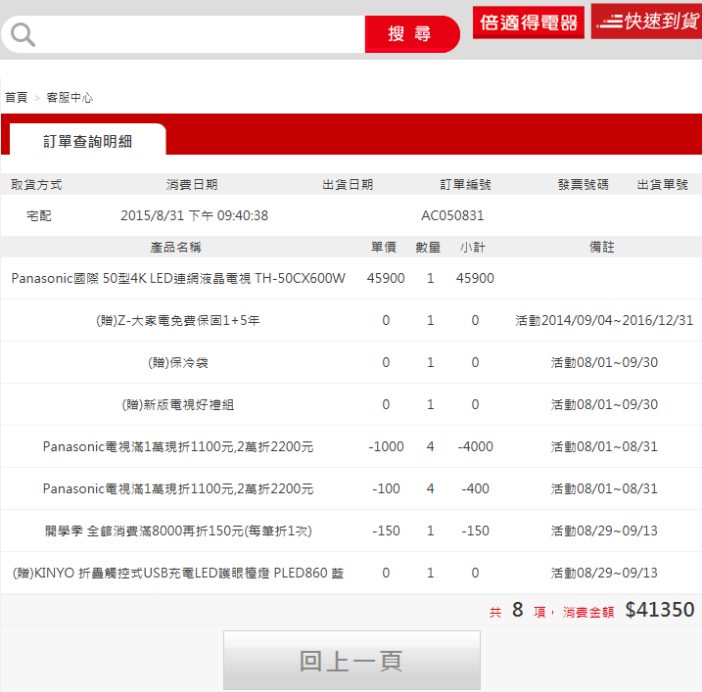Click the (贈)新版電視好禮組 product name
Viewport: 702px width, 692px height.
click(178, 404)
